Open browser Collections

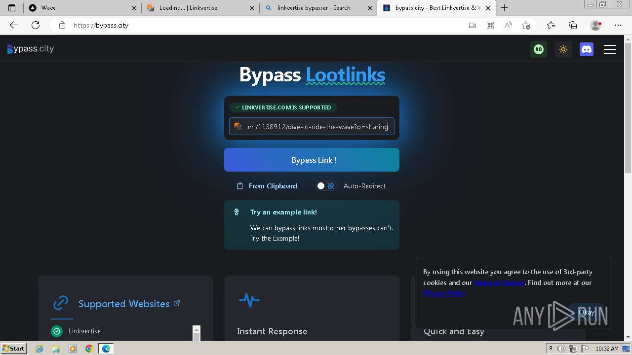click(573, 25)
